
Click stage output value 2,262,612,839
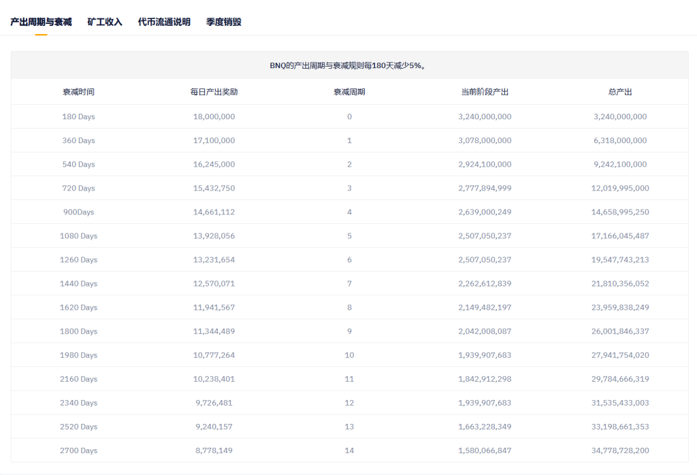[485, 284]
